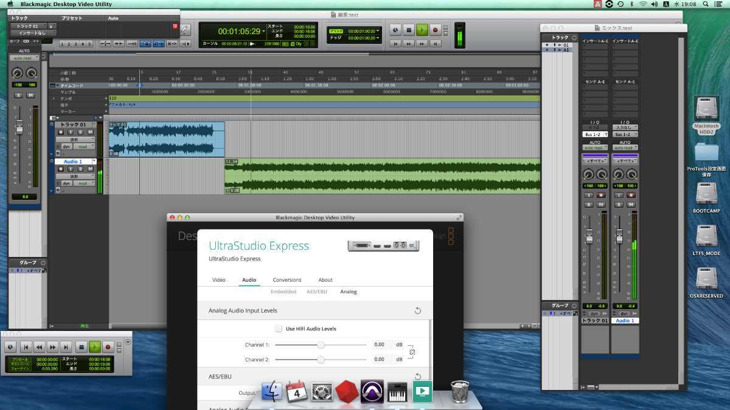The height and width of the screenshot is (410, 730).
Task: Mute トラック 01 in the Edit window
Action: point(91,132)
